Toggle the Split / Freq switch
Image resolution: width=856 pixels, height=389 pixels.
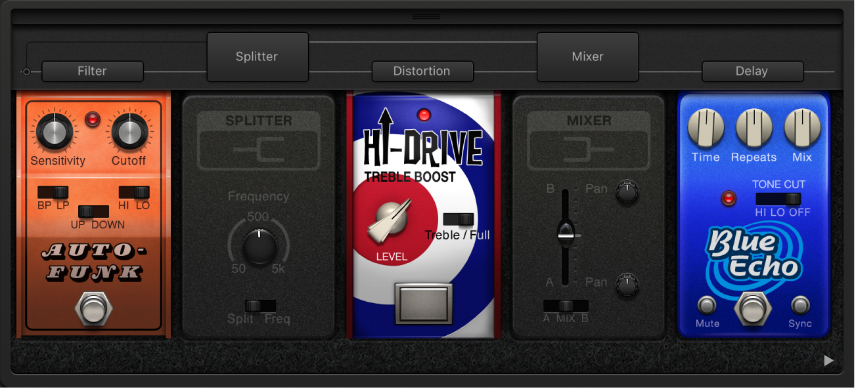[x=259, y=305]
